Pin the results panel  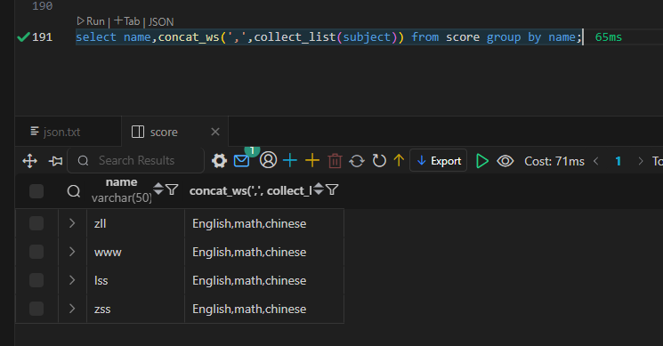55,161
